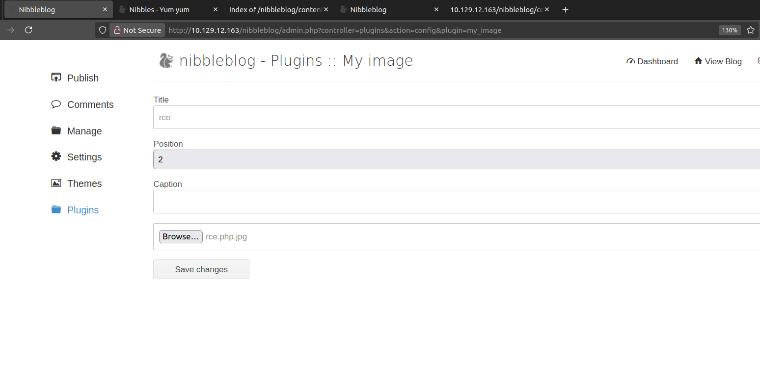
Task: Click the Settings gear icon
Action: pyautogui.click(x=56, y=156)
